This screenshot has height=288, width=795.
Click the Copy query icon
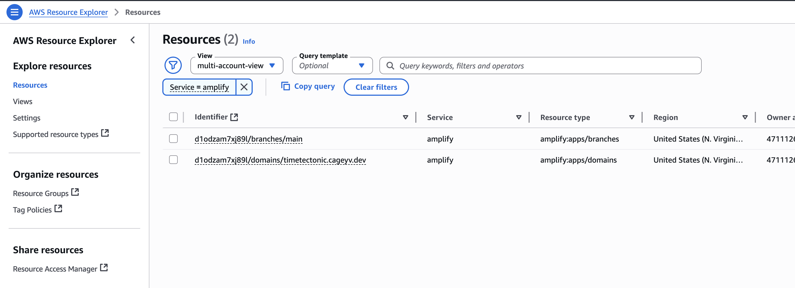click(285, 87)
